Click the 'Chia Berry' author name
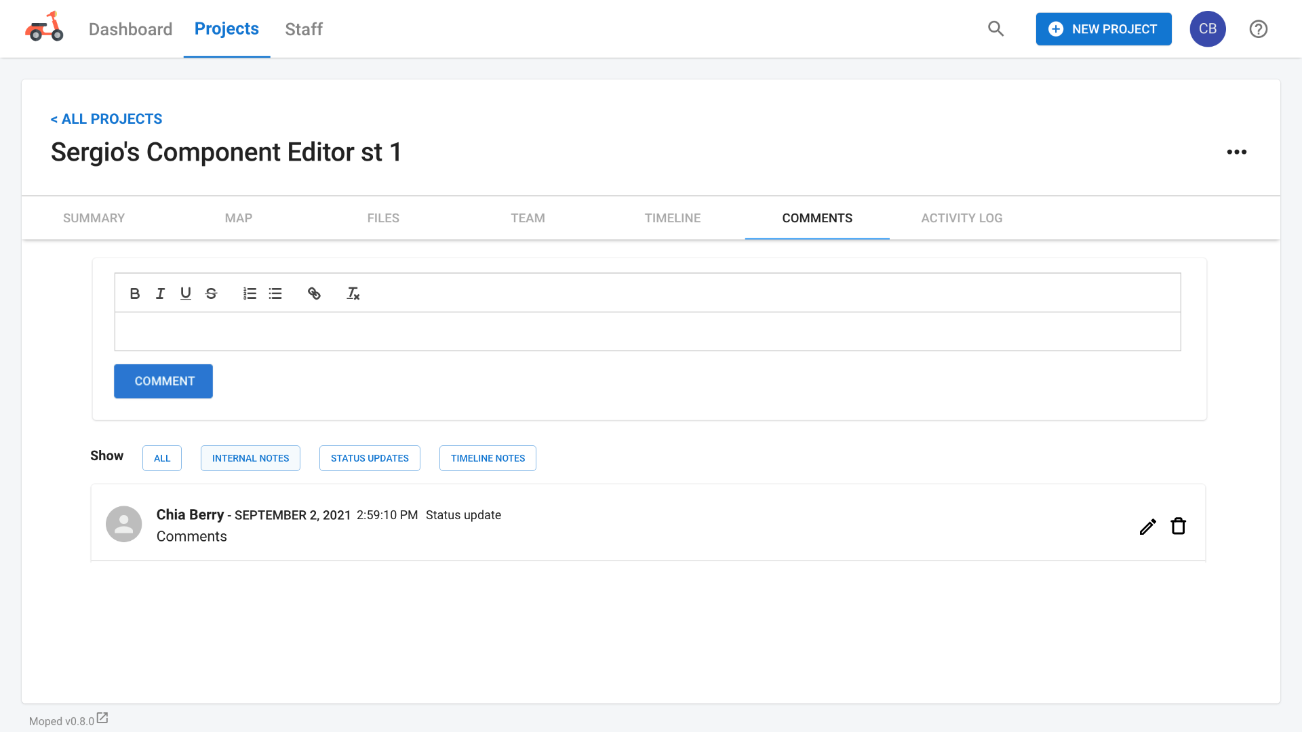This screenshot has width=1302, height=732. coord(190,514)
